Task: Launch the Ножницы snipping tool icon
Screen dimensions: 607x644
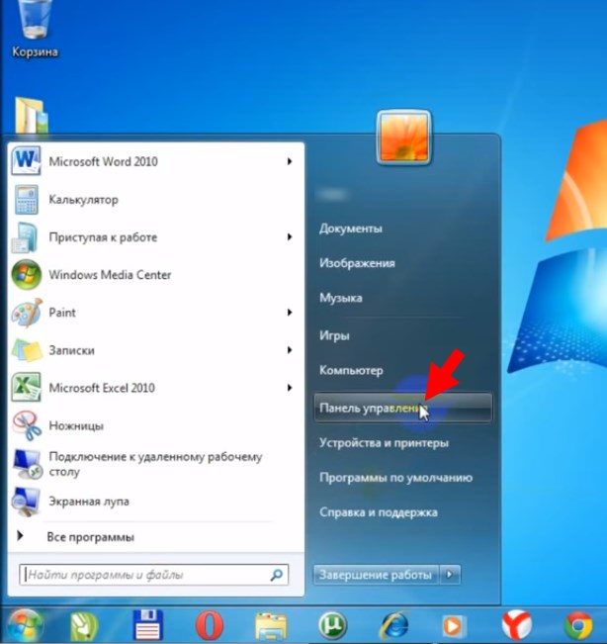Action: 27,426
